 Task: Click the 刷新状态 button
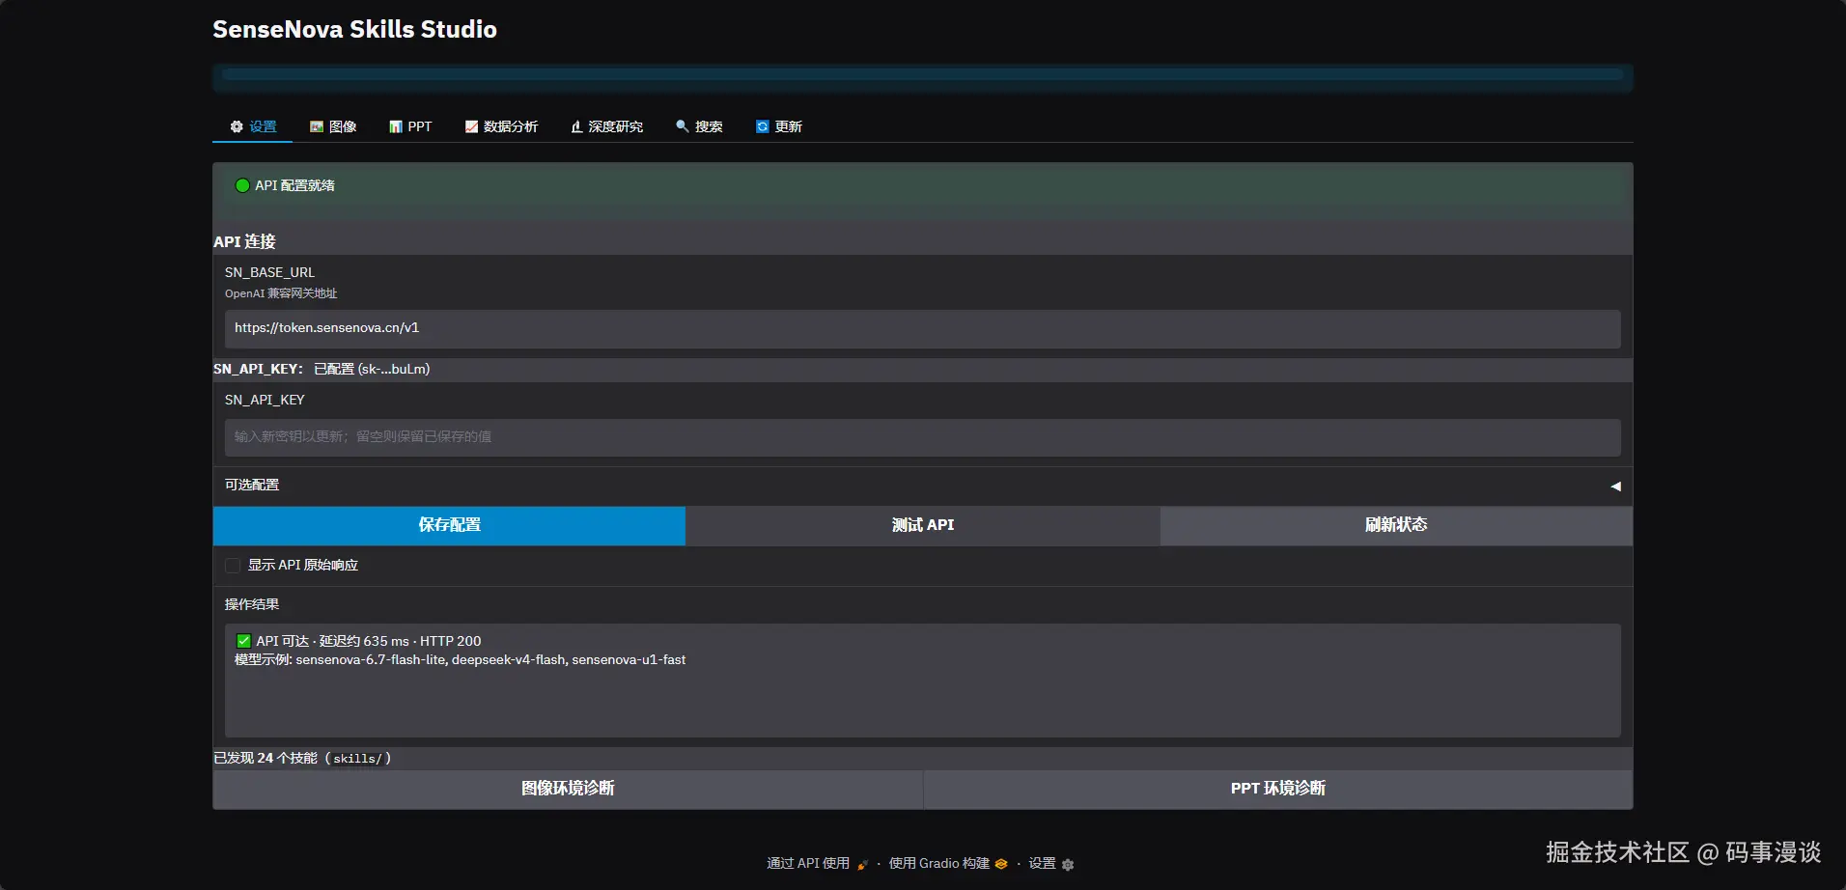(x=1396, y=525)
